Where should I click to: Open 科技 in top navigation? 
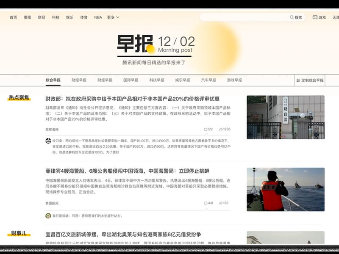[56, 17]
